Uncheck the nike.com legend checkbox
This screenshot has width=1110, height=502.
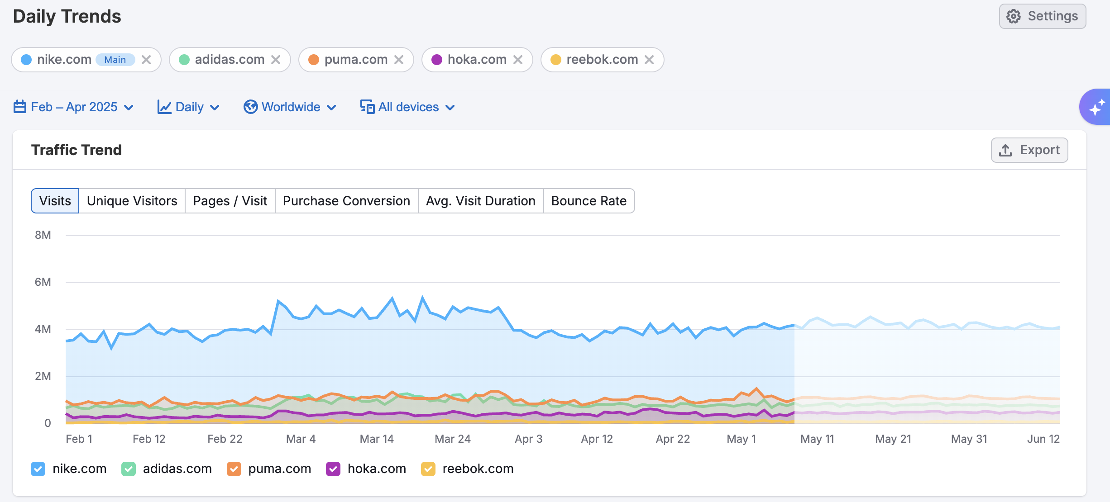(38, 469)
